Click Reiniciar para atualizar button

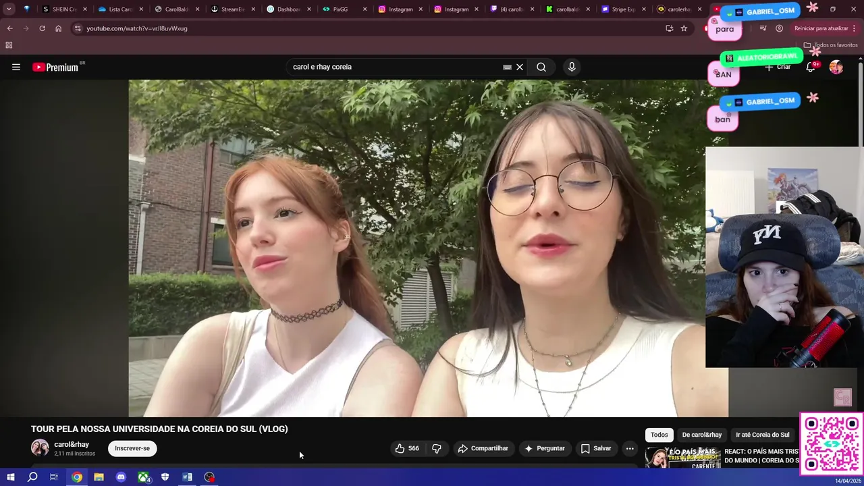pyautogui.click(x=821, y=28)
